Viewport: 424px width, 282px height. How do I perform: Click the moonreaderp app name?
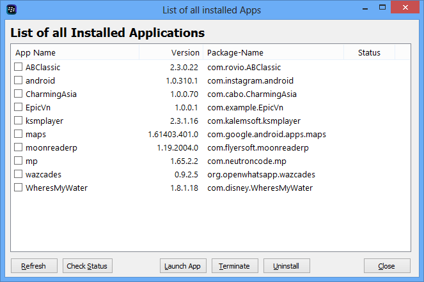(51, 148)
